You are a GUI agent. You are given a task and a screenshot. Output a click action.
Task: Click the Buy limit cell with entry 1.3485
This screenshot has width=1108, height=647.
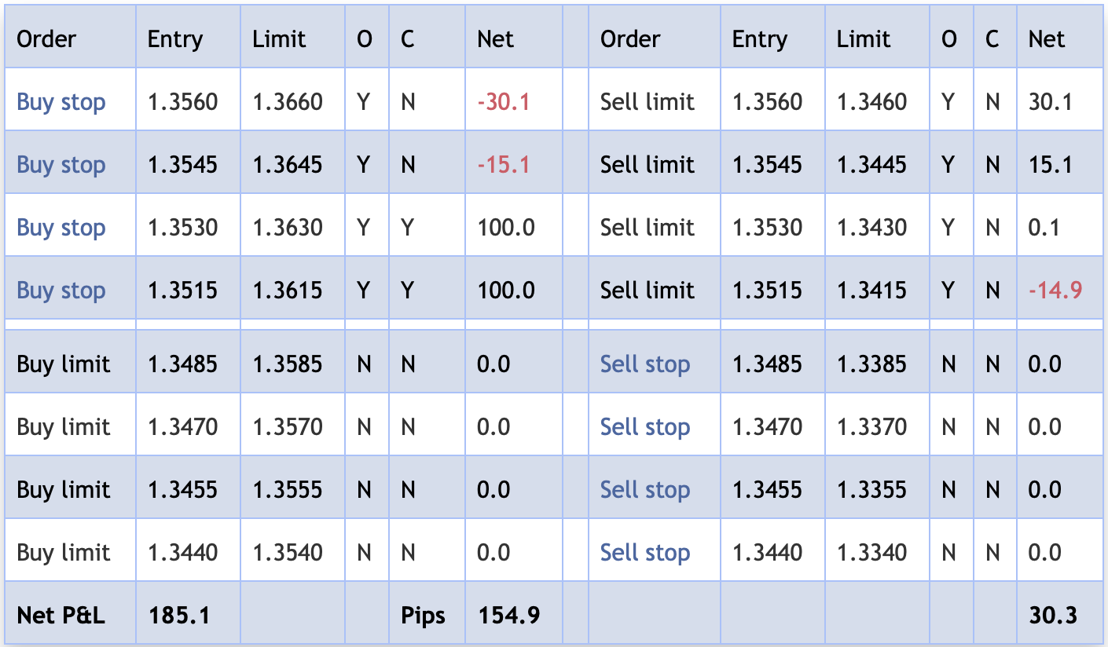click(x=64, y=364)
